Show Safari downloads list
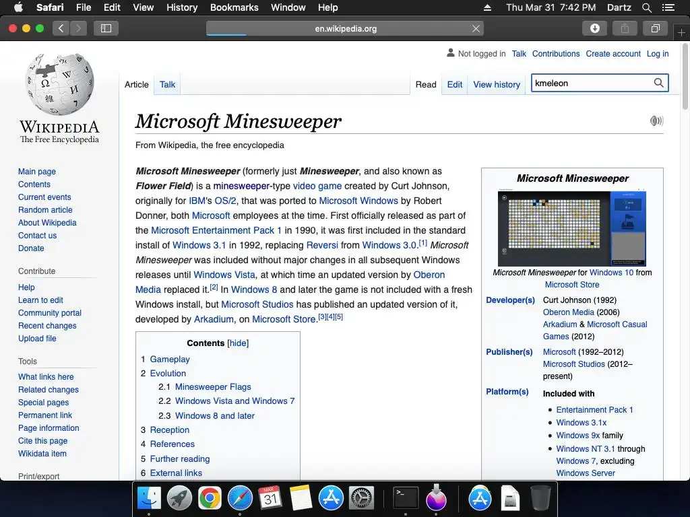 [x=594, y=28]
